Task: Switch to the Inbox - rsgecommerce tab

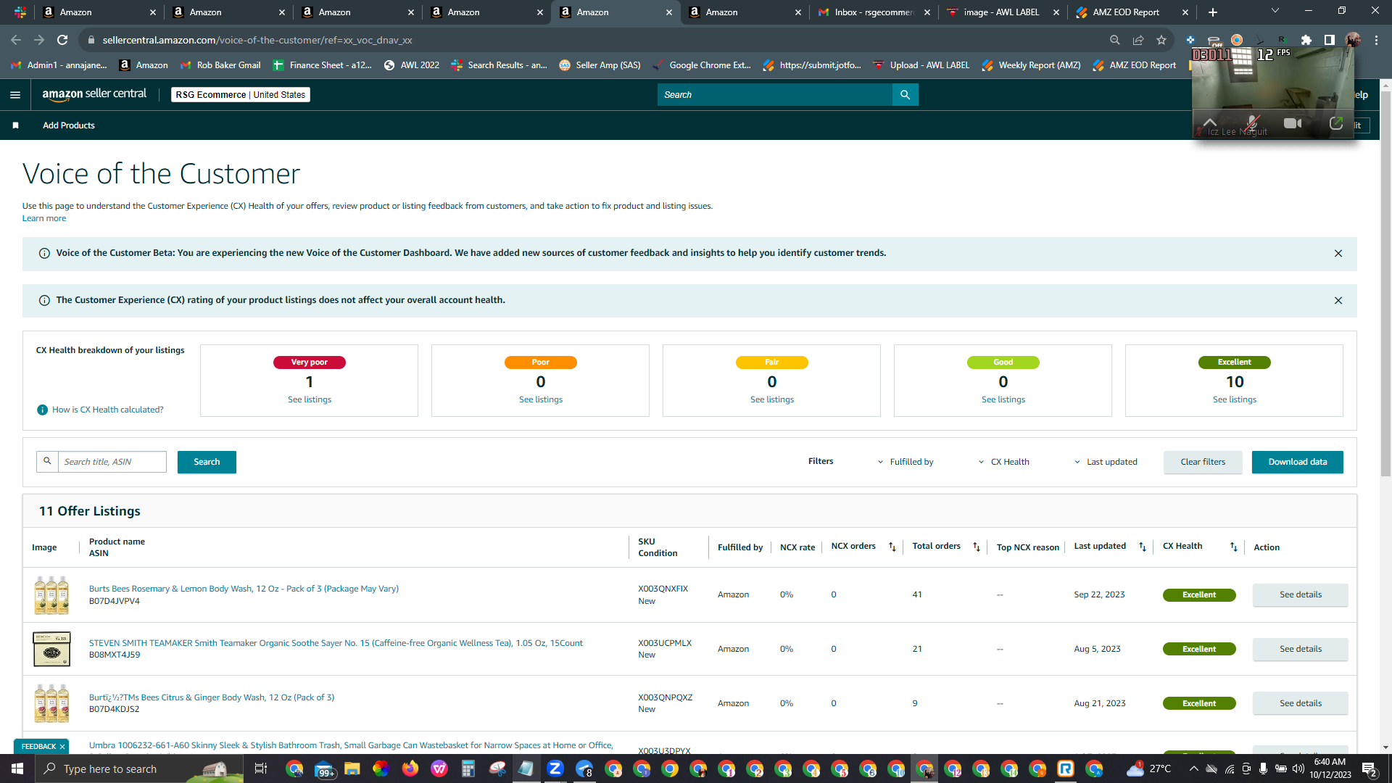Action: [874, 12]
